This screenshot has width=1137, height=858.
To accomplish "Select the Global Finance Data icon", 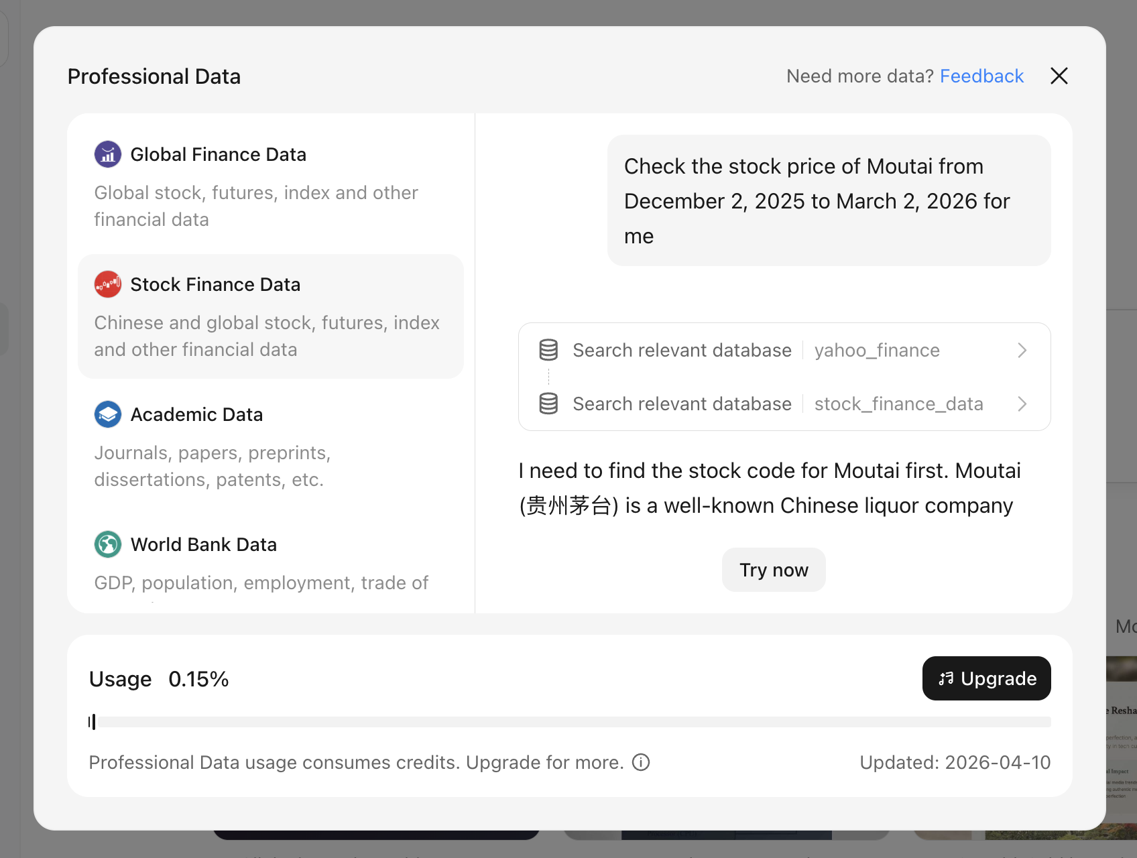I will tap(107, 154).
